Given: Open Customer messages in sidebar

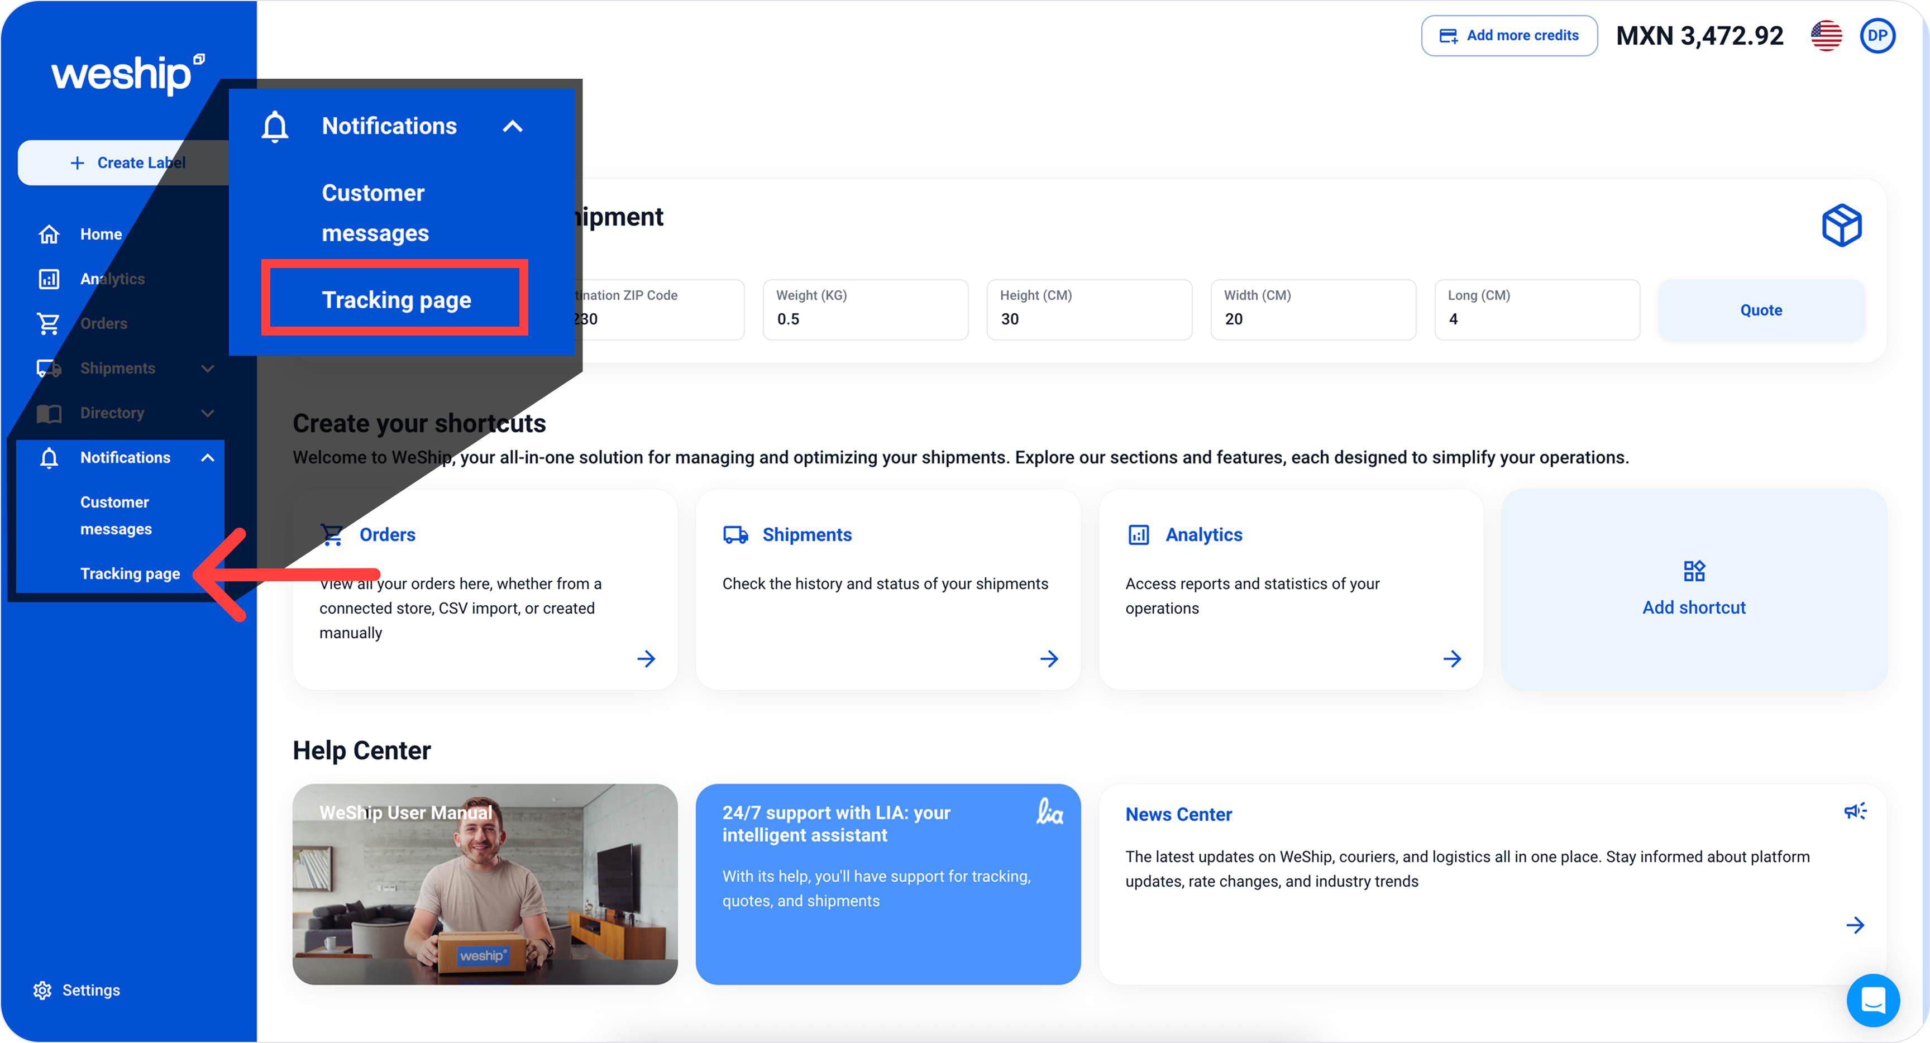Looking at the screenshot, I should coord(116,515).
